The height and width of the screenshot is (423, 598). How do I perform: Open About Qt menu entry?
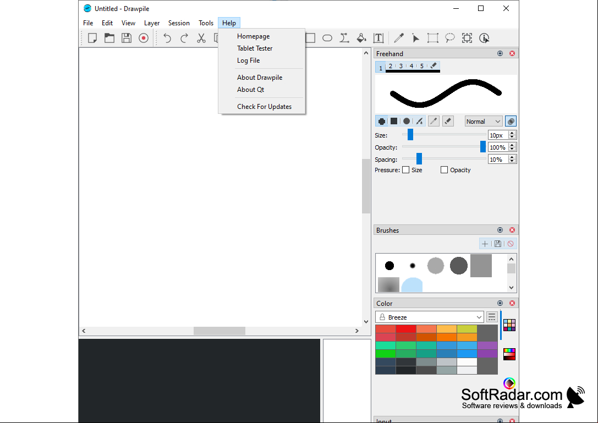click(x=262, y=90)
